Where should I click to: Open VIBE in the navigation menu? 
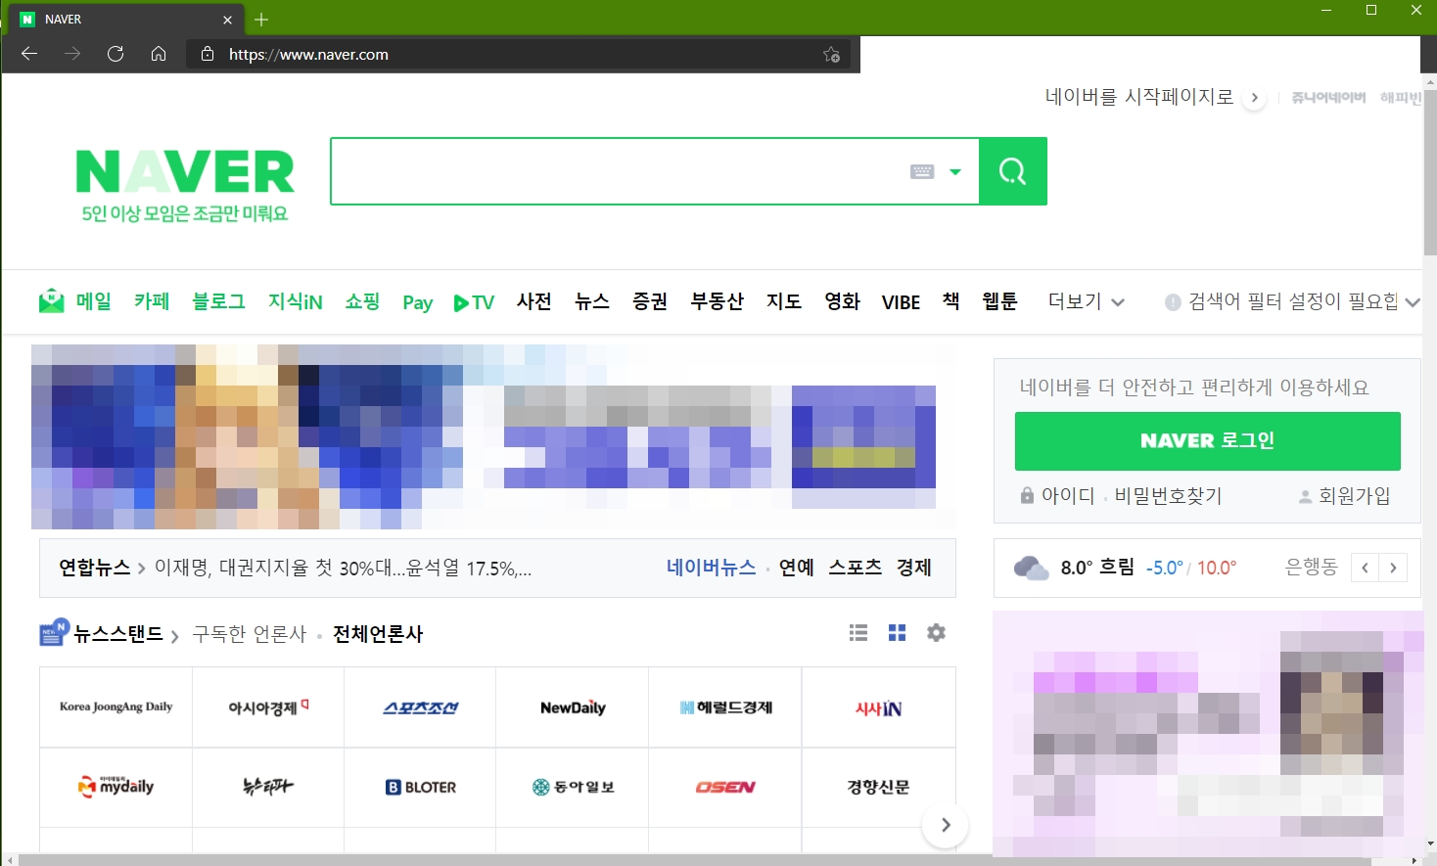[901, 302]
